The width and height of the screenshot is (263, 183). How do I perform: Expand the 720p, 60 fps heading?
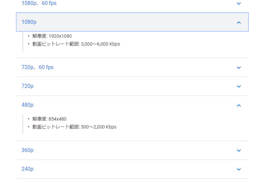tap(37, 67)
